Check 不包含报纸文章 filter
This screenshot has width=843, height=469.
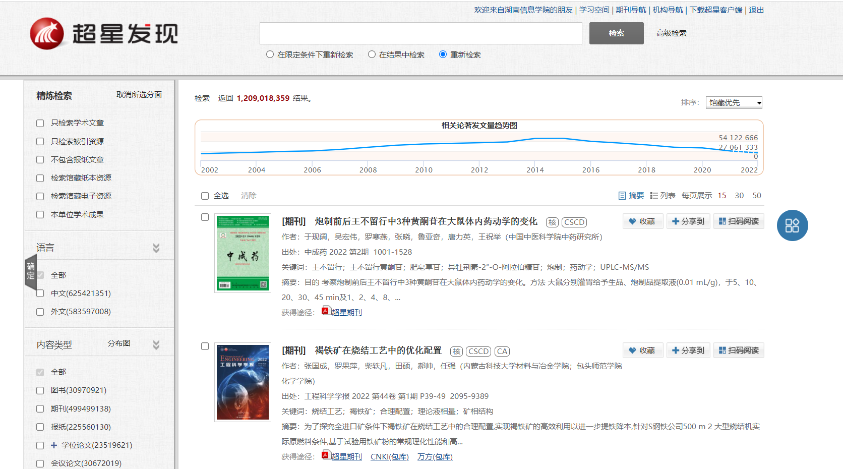40,160
